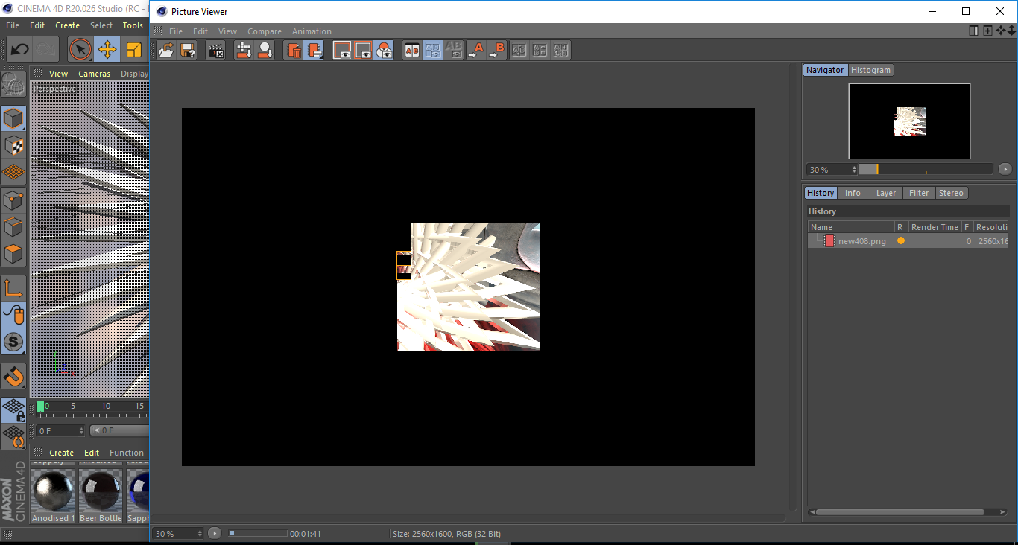The image size is (1018, 545).
Task: Click the Render Time column header
Action: (935, 227)
